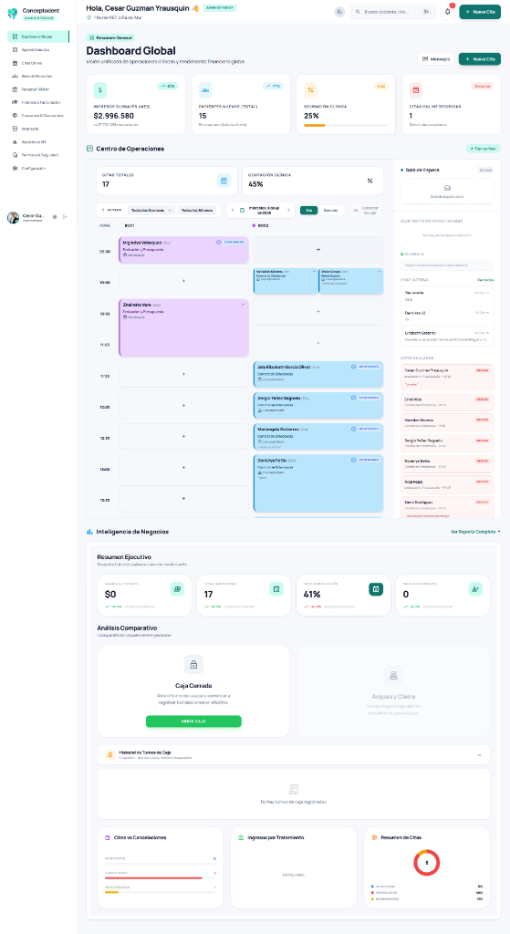Click the calendar icon on Citas Totales card
Screen dimensions: 510x934
click(224, 181)
